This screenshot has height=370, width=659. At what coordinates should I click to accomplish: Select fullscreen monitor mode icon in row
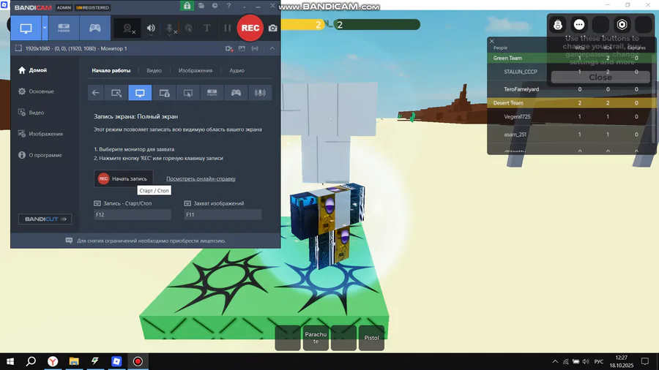140,93
